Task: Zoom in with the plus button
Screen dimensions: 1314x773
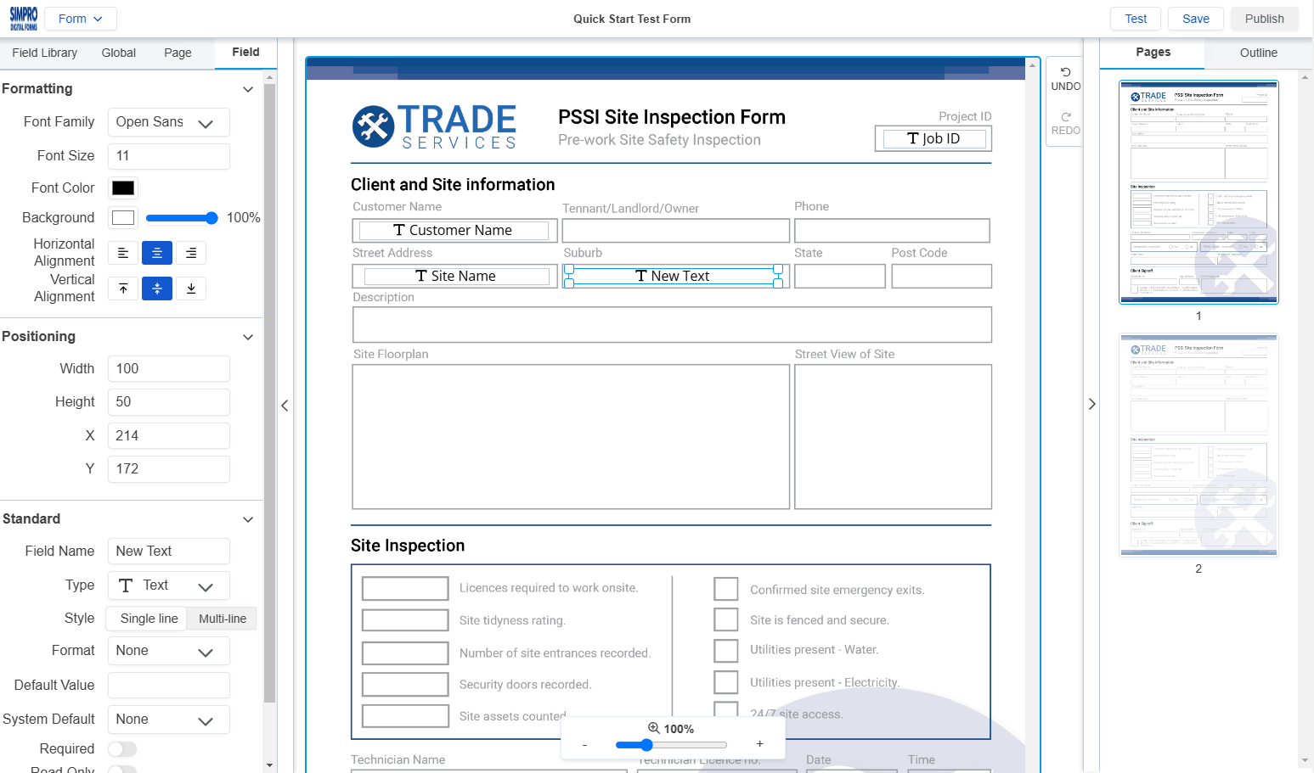Action: tap(759, 744)
